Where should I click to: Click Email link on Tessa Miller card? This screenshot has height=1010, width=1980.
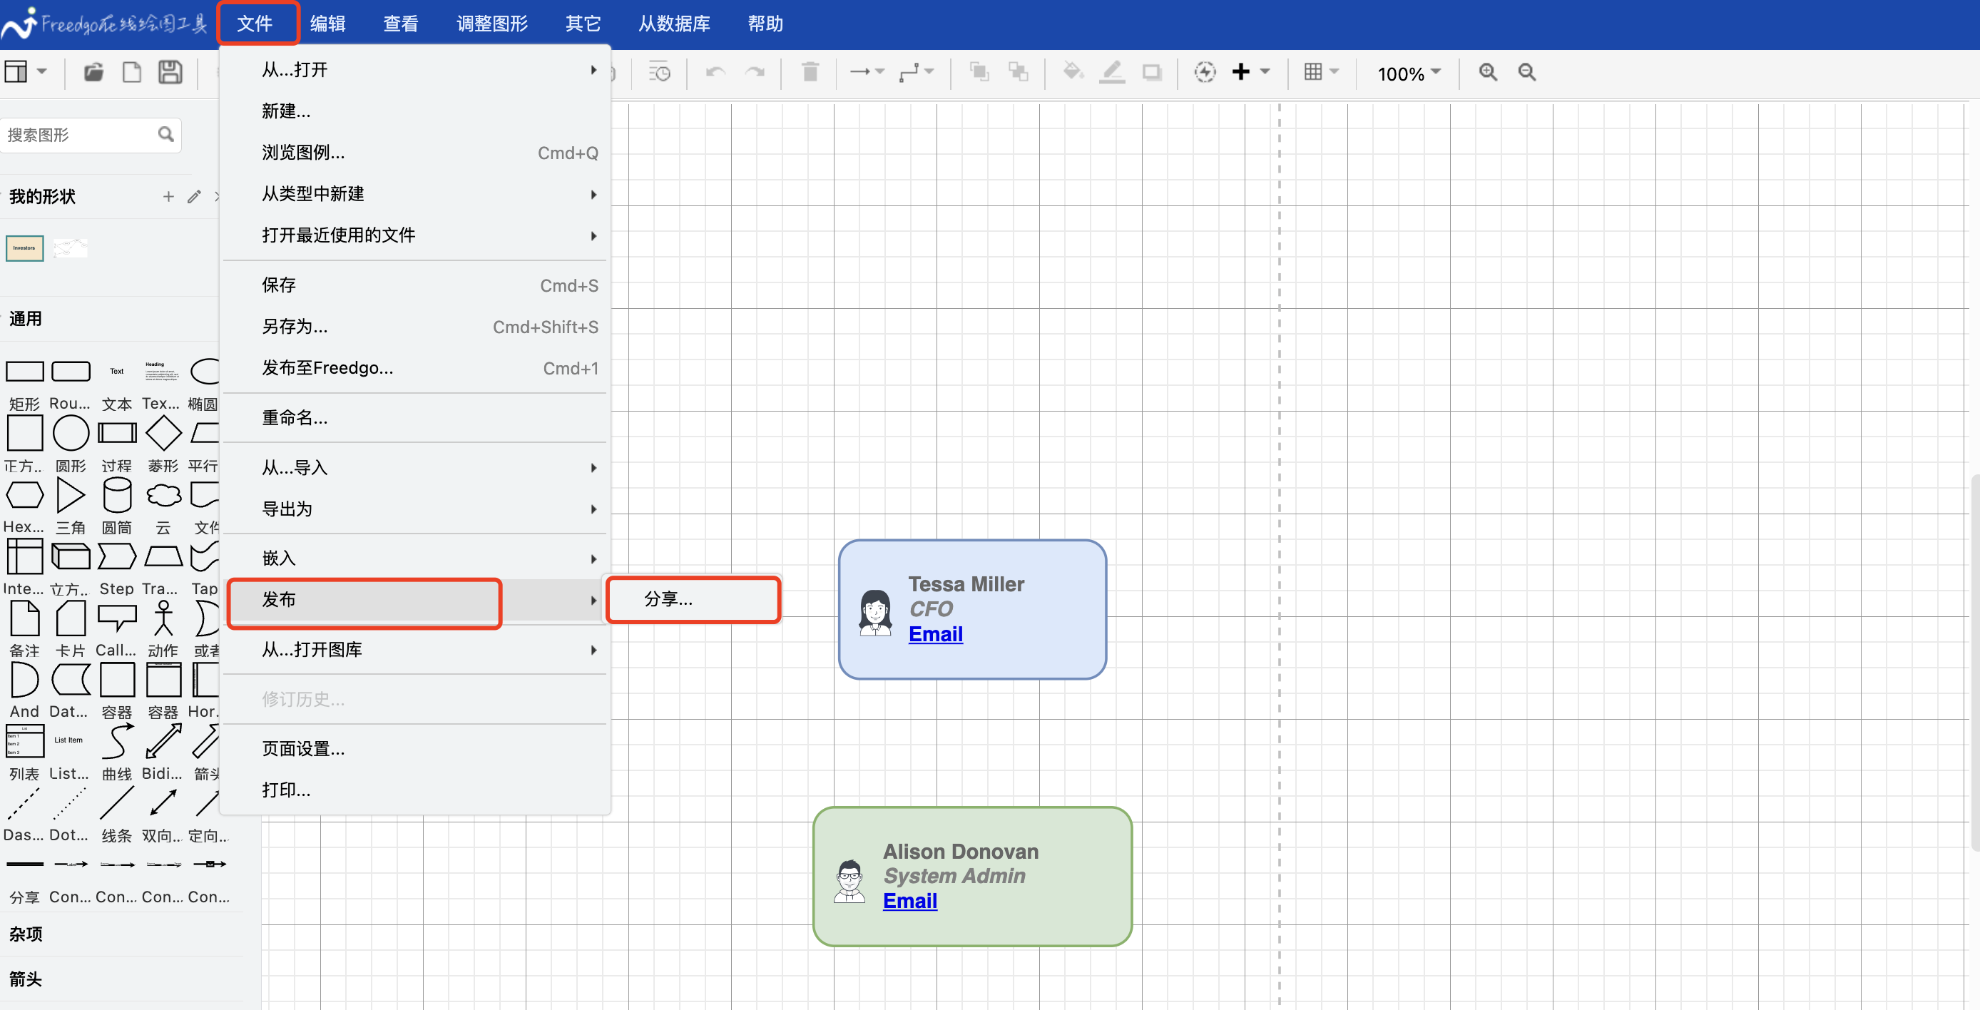935,635
